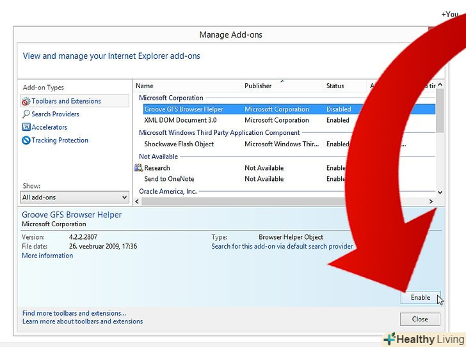Click Microsoft Windows Thir... publisher cell
The width and height of the screenshot is (466, 347).
tap(282, 144)
